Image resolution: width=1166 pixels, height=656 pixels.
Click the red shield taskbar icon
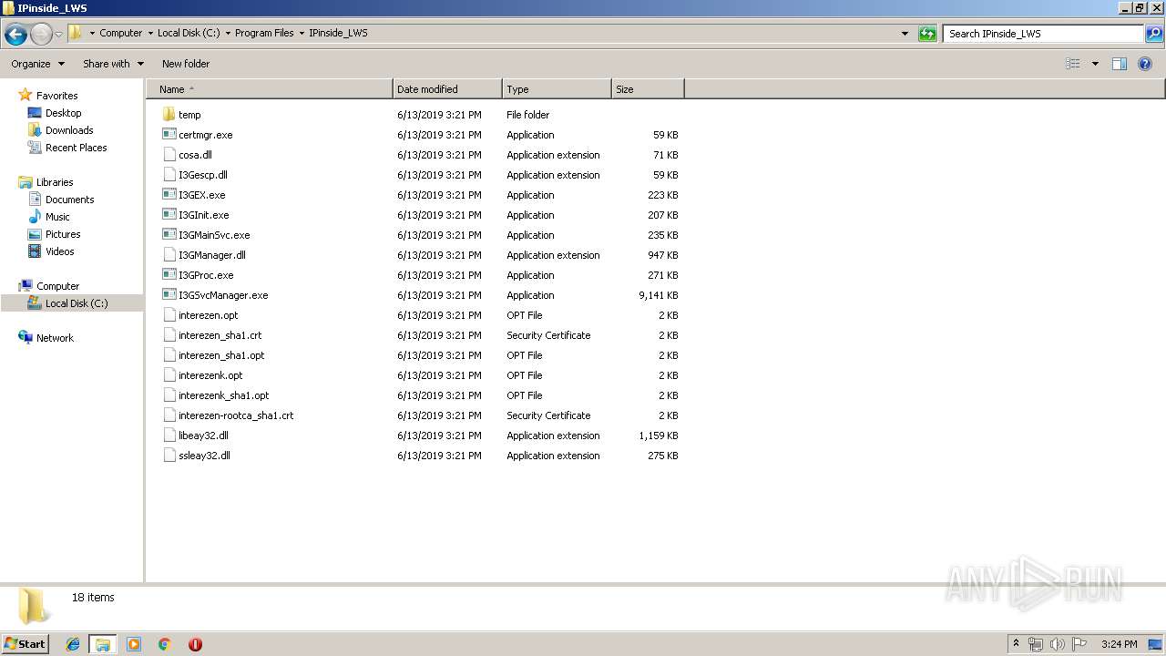[195, 644]
